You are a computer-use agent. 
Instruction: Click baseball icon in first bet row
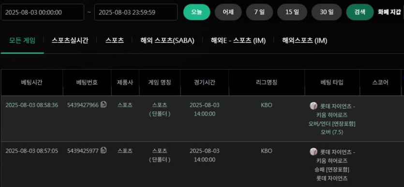314,106
